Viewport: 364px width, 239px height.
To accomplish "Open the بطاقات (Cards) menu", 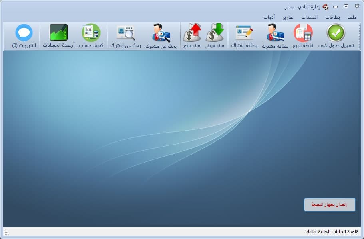I will click(332, 17).
